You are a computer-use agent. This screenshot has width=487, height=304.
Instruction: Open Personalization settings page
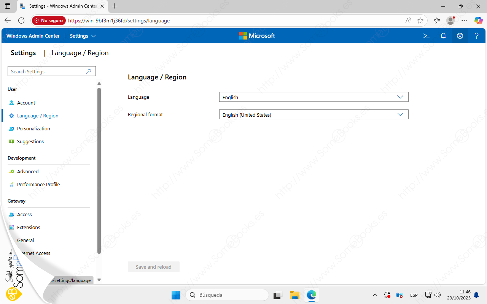tap(33, 128)
